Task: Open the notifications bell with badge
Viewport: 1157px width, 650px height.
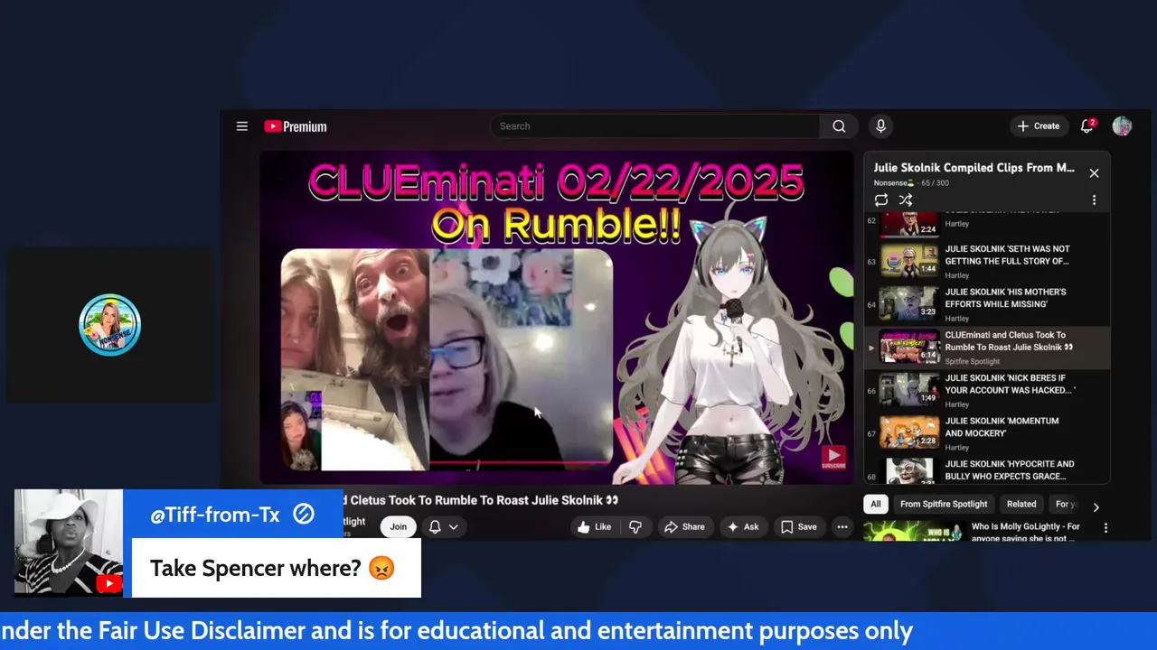Action: coord(1087,126)
